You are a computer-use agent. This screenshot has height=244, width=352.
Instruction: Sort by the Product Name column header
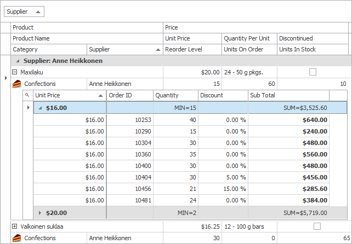87,38
